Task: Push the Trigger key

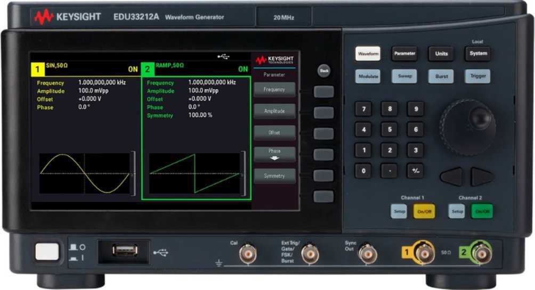Action: (478, 76)
